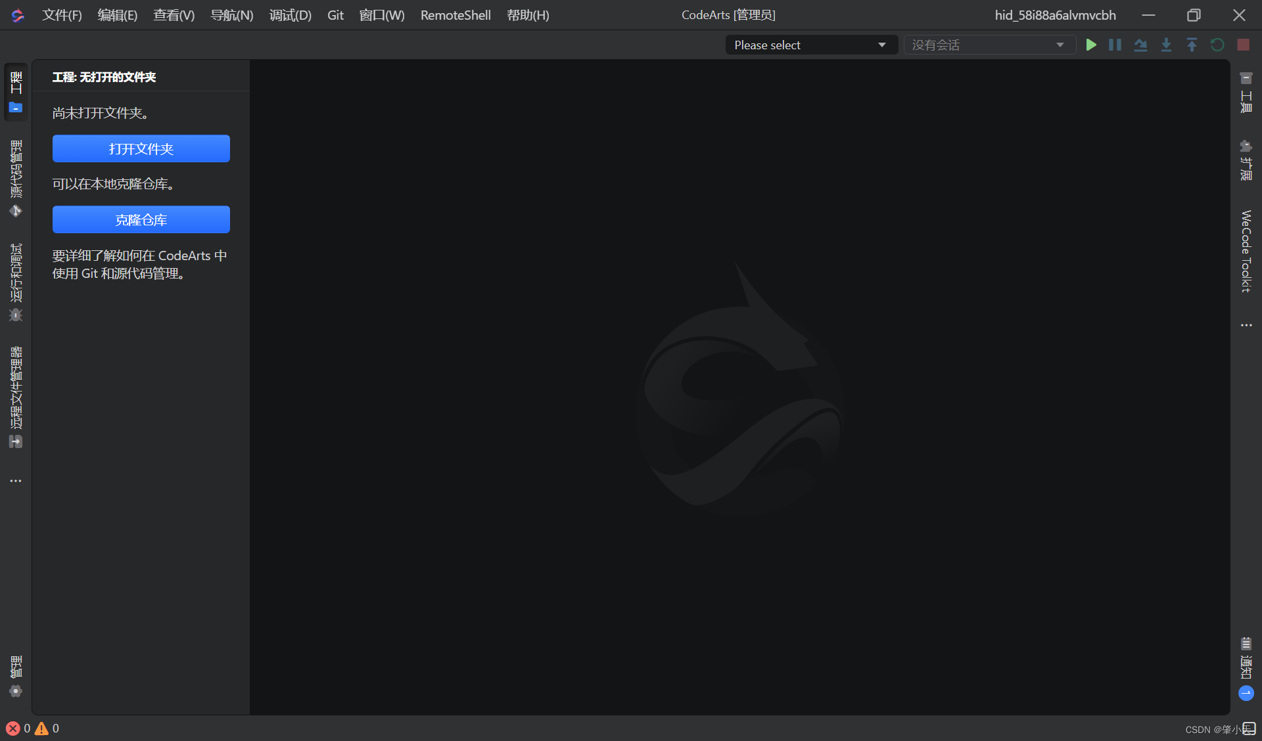Open the 扩展 extensions panel on right

click(x=1246, y=160)
